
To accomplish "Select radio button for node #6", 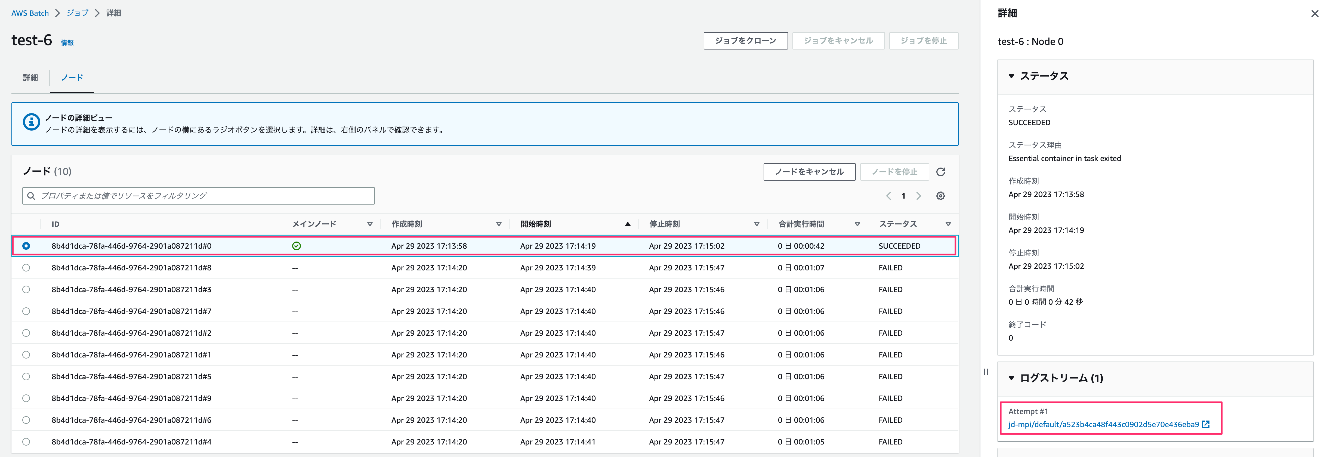I will pyautogui.click(x=26, y=420).
